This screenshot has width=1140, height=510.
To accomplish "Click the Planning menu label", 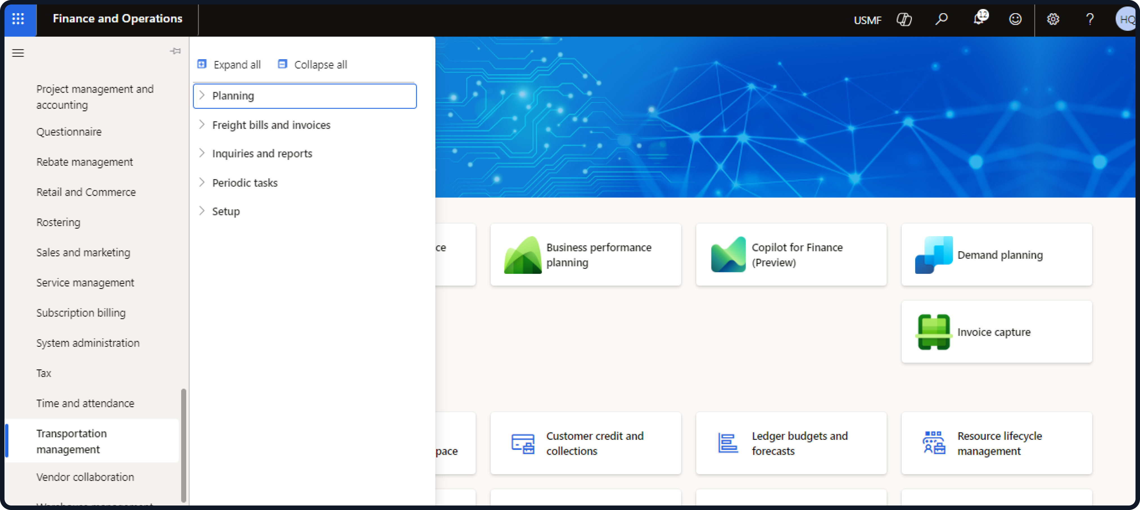I will pos(233,95).
